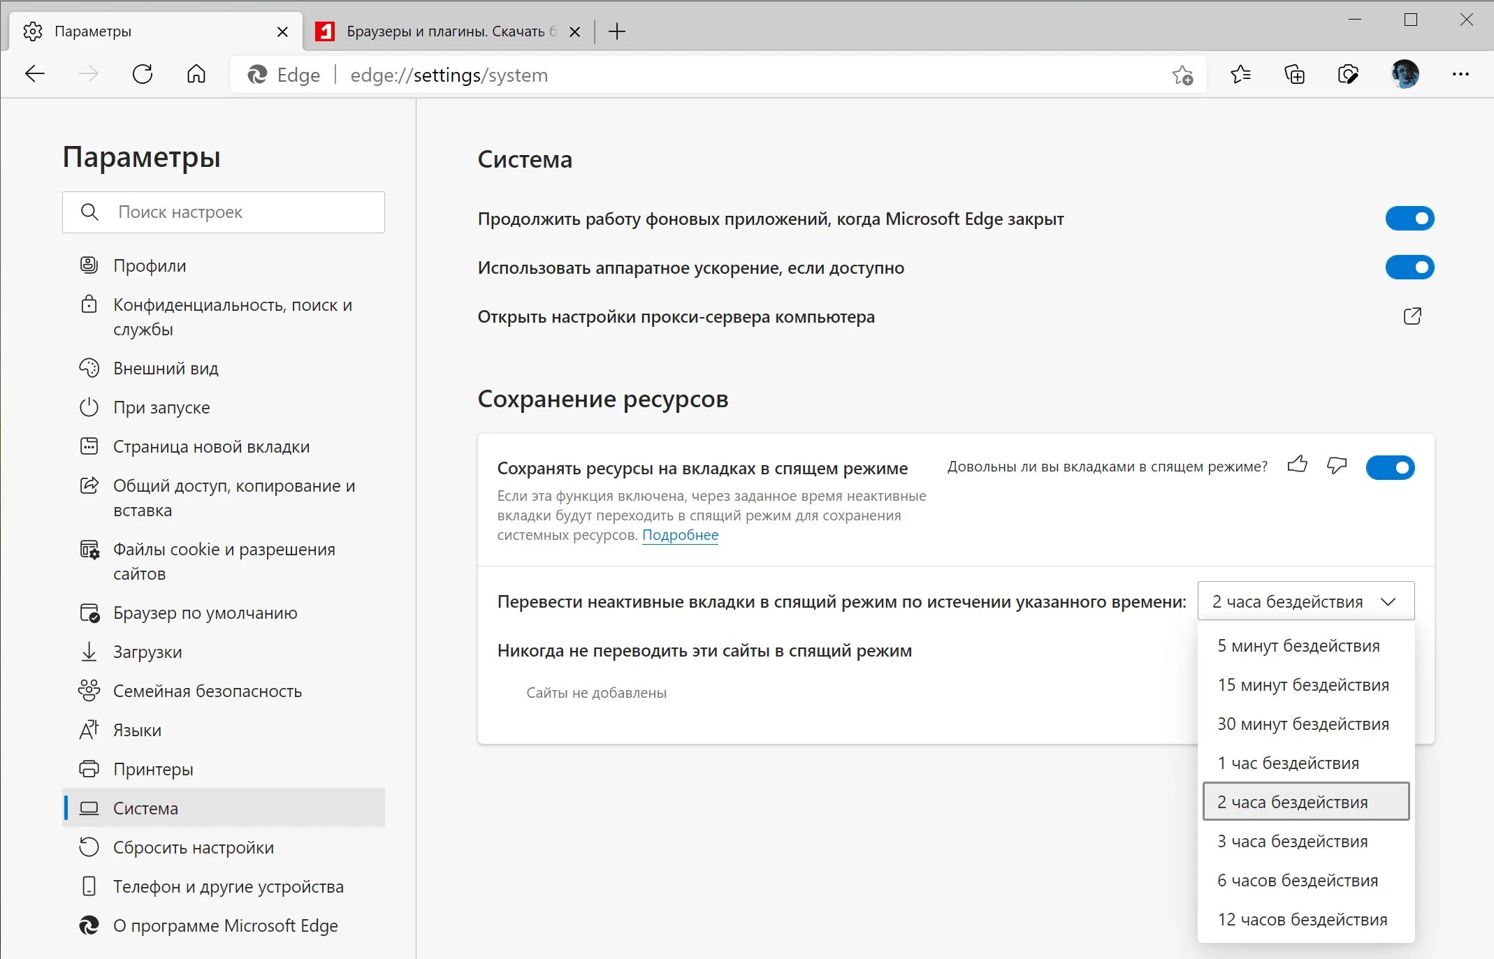Screen dimensions: 1494x959
Task: Select 3 часа бездействия option
Action: click(x=1305, y=842)
